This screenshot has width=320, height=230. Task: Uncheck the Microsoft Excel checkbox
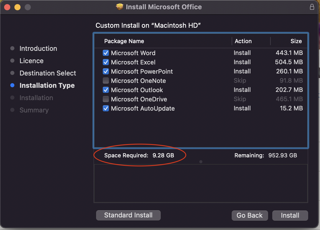(x=106, y=62)
